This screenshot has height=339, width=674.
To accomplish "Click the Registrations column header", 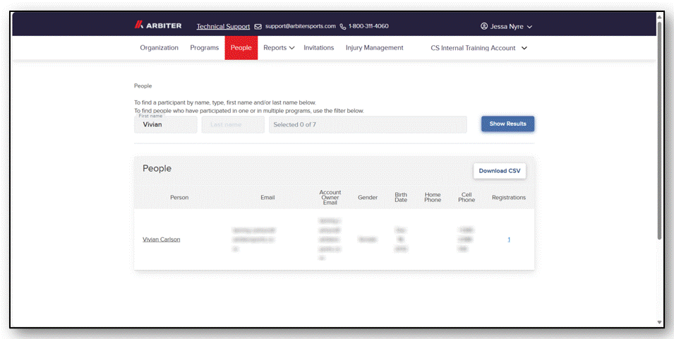I will [x=509, y=198].
